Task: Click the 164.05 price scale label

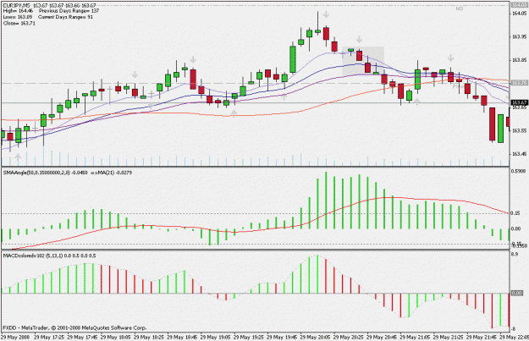Action: (519, 14)
